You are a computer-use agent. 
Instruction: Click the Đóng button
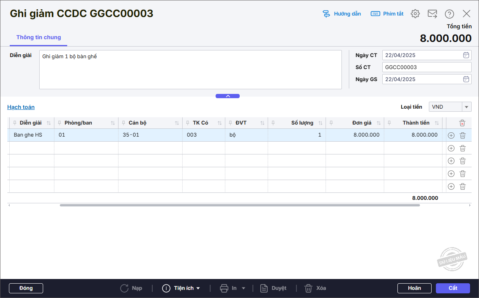[26, 288]
